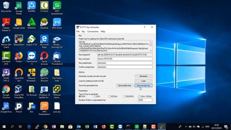Image resolution: width=231 pixels, height=130 pixels.
Task: Open the Help menu
Action: pyautogui.click(x=103, y=31)
